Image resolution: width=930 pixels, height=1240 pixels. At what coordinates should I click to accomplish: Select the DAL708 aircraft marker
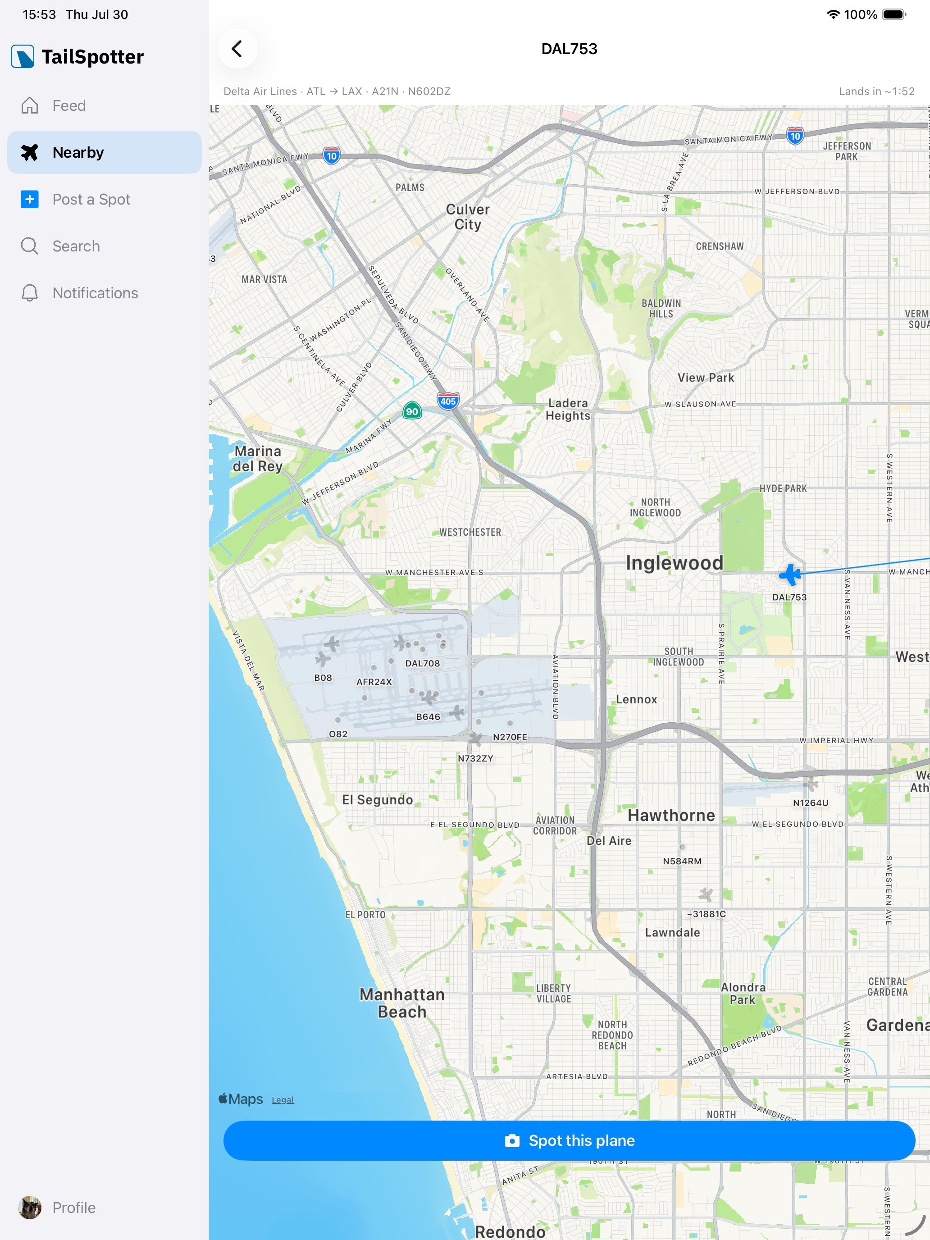pos(423,649)
